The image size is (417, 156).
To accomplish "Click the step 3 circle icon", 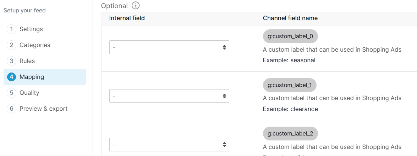I will (x=11, y=61).
